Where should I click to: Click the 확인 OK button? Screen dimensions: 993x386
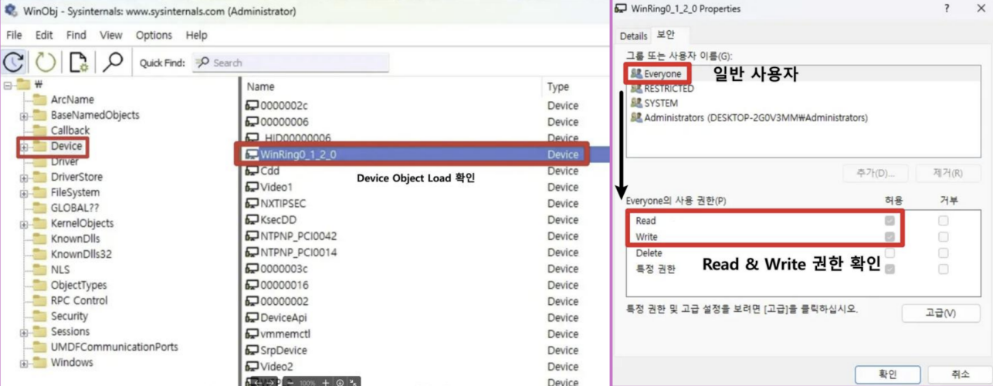887,374
